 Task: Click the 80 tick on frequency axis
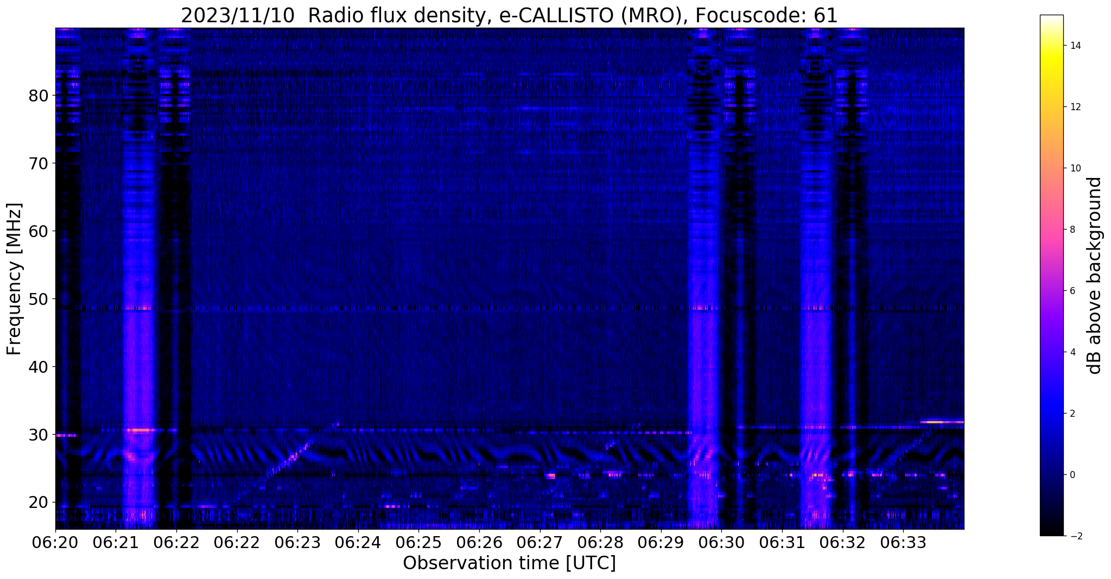[39, 96]
